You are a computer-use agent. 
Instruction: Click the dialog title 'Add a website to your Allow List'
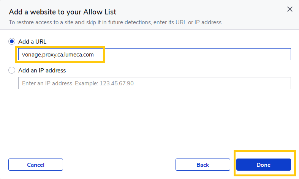tap(62, 11)
